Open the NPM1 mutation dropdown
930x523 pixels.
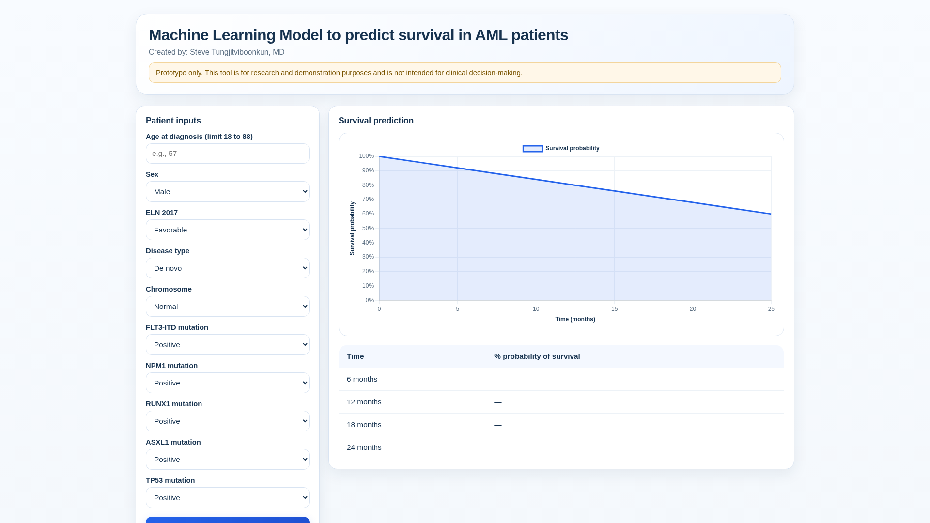coord(228,383)
